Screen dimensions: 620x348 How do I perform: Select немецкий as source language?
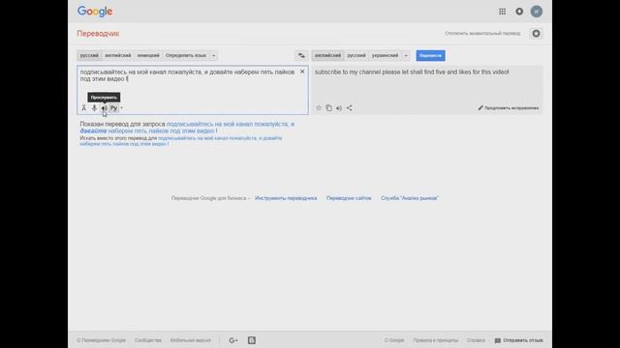point(148,56)
